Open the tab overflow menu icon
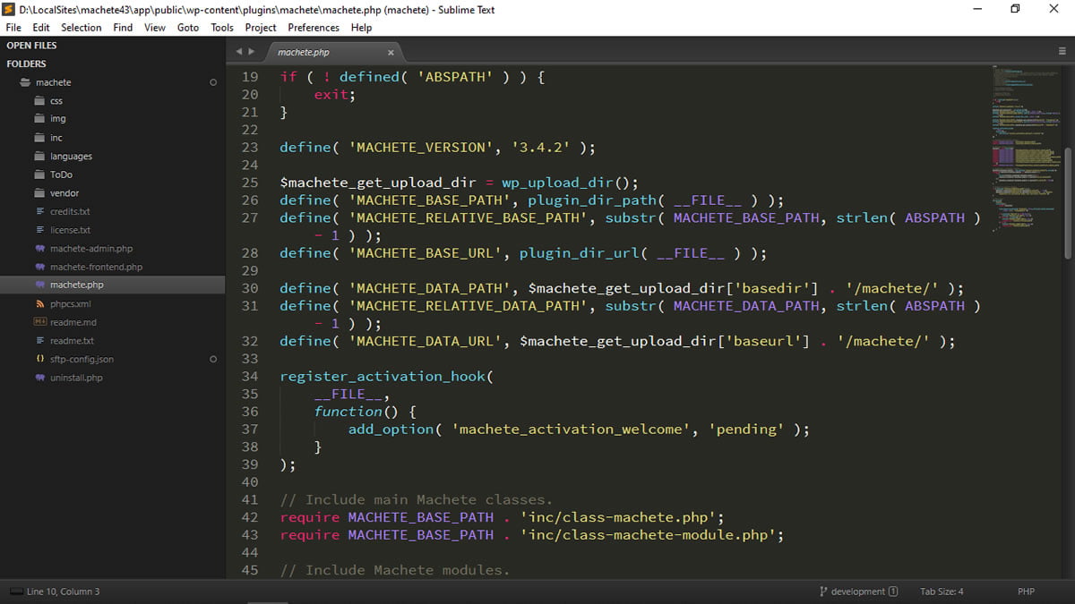The height and width of the screenshot is (604, 1075). [x=1061, y=51]
